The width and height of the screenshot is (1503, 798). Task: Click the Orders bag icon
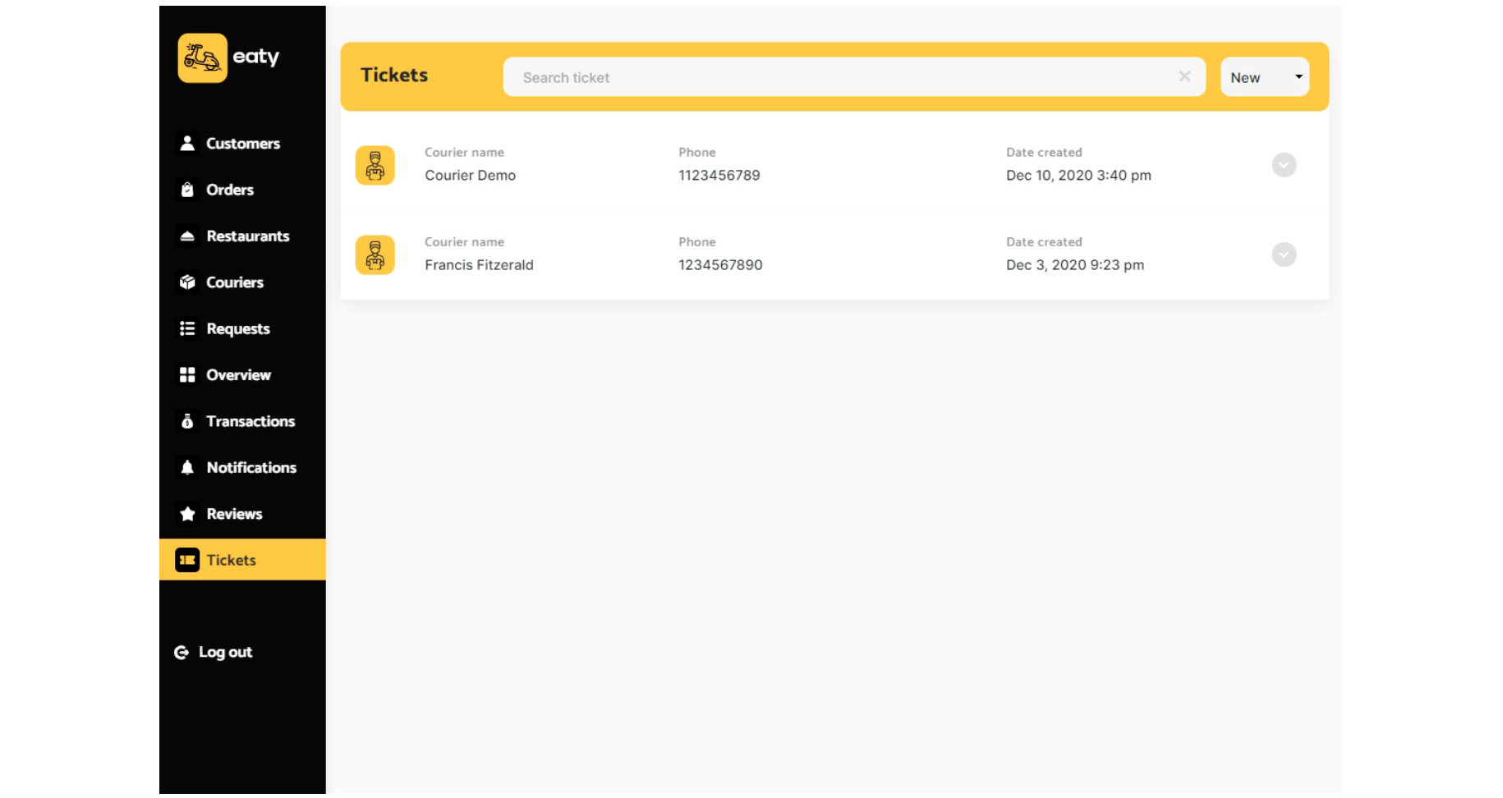pyautogui.click(x=187, y=190)
